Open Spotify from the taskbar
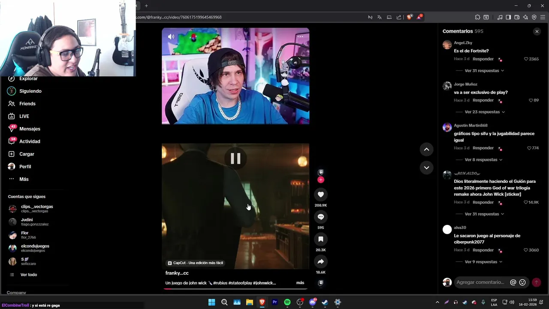549x309 pixels. (287, 302)
